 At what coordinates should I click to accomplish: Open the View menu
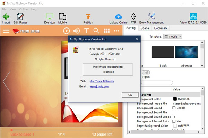tap(13, 9)
